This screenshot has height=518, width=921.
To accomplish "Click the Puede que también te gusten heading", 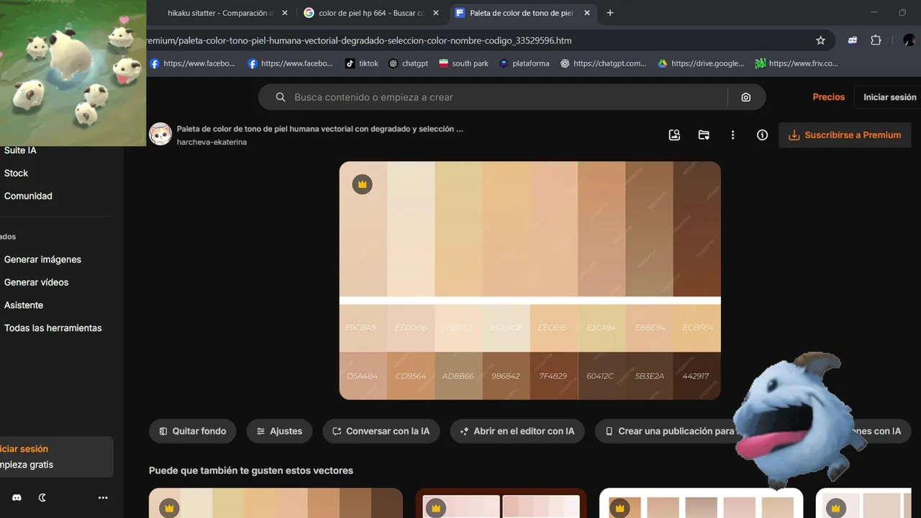I will pyautogui.click(x=251, y=471).
